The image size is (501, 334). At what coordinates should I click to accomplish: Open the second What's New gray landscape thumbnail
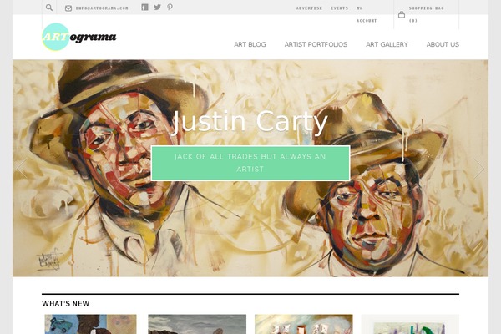pyautogui.click(x=197, y=324)
